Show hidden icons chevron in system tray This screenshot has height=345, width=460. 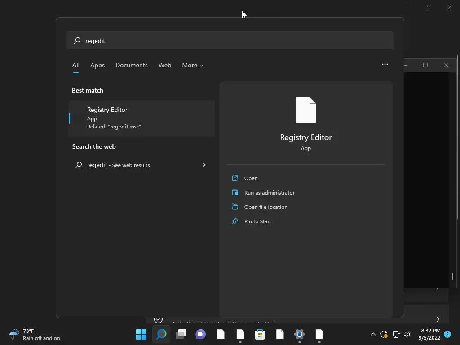pos(373,334)
